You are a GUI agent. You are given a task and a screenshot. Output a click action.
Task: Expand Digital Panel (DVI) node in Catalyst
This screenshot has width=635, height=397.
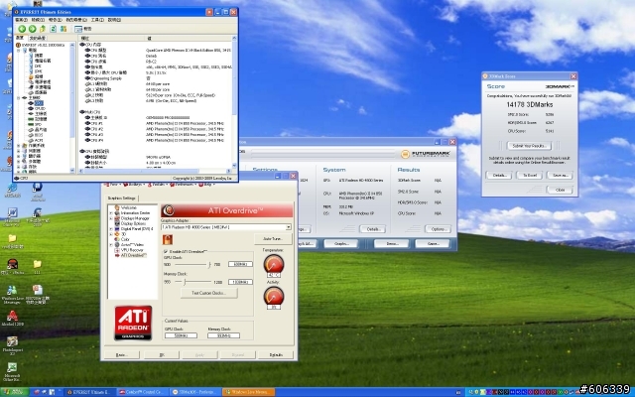111,229
